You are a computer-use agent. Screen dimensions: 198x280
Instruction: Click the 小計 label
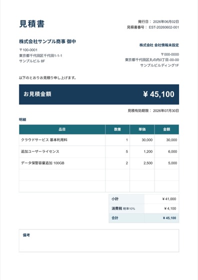(115, 199)
